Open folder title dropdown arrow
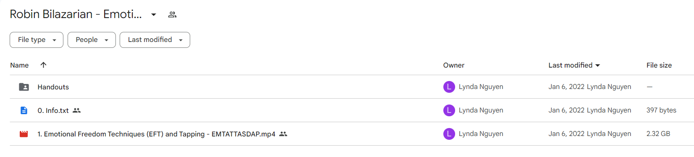Screen dimensions: 694x157 [x=154, y=15]
